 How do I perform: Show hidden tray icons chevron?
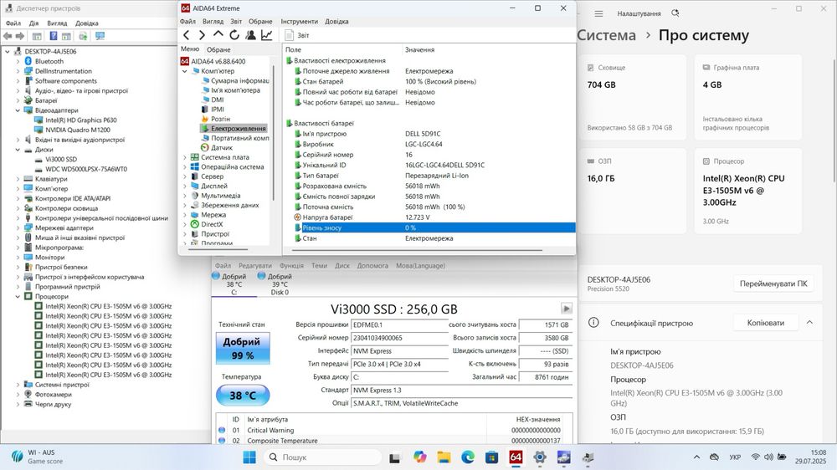click(x=696, y=457)
